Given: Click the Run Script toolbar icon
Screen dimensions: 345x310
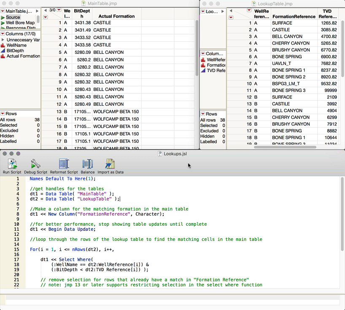Looking at the screenshot, I should pos(12,164).
